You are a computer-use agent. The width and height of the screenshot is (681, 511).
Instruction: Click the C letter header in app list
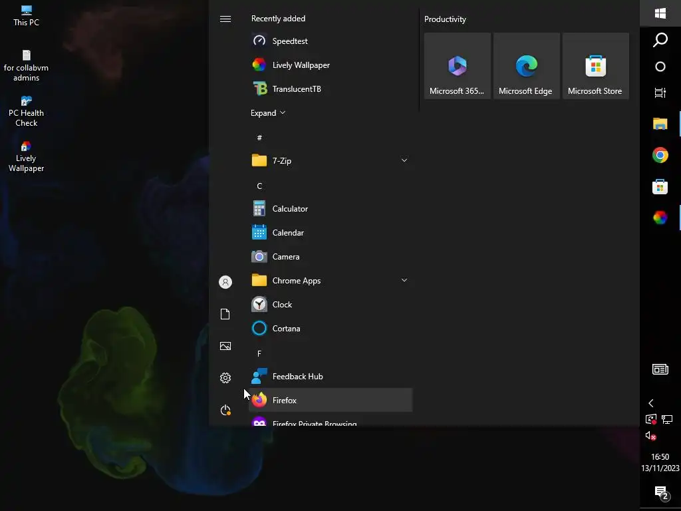(259, 186)
